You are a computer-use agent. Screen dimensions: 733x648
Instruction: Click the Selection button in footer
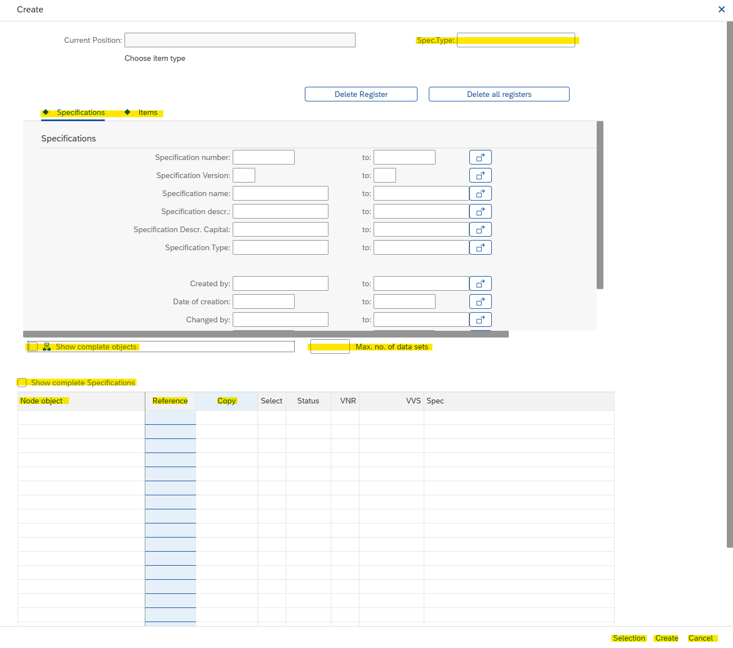click(629, 638)
